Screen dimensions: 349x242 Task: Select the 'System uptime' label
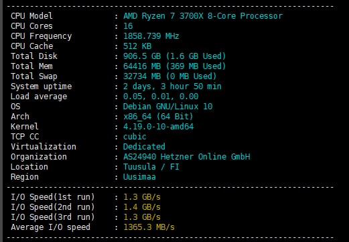(x=41, y=86)
